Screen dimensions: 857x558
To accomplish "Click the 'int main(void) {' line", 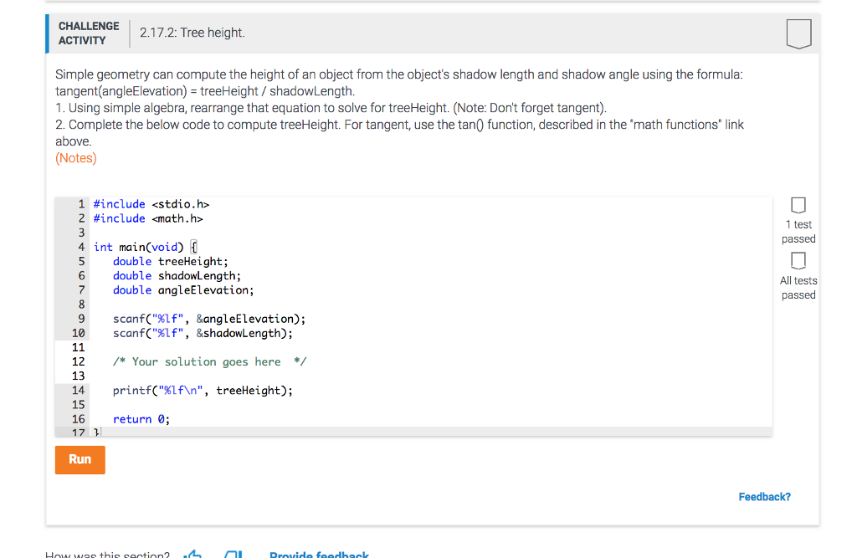I will pos(145,247).
